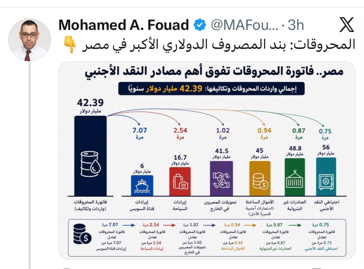Click the 7.07 times blue label
The height and width of the screenshot is (269, 364).
tap(139, 133)
